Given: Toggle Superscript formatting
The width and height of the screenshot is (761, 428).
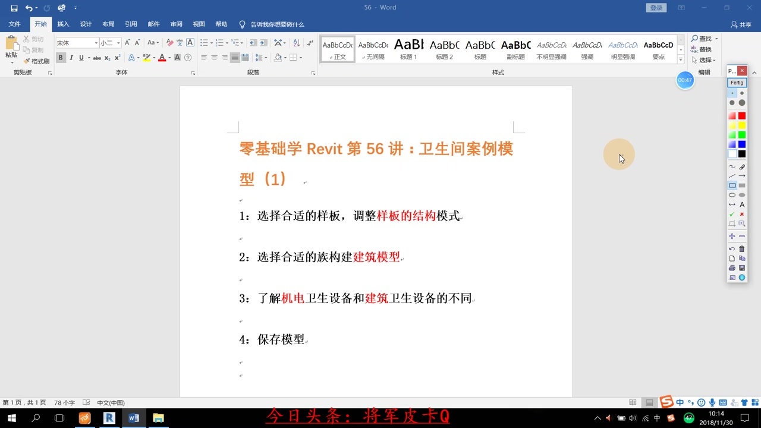Looking at the screenshot, I should pos(117,58).
